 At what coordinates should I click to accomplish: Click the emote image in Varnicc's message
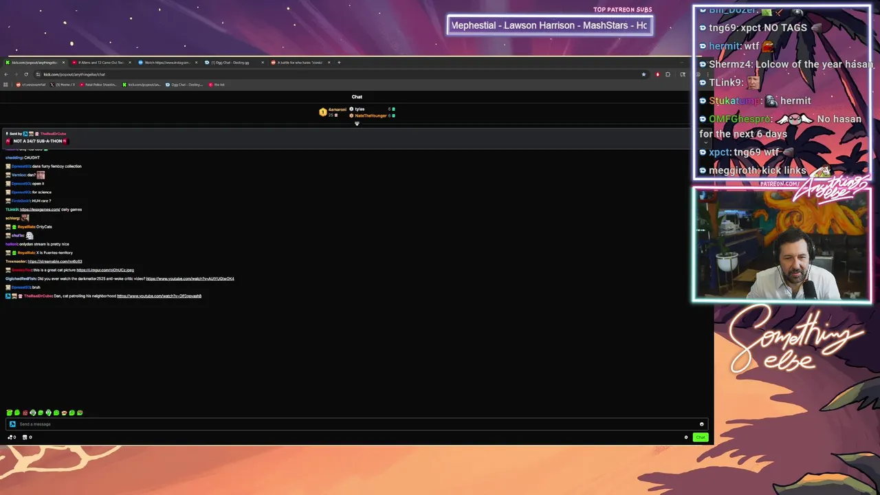[41, 175]
